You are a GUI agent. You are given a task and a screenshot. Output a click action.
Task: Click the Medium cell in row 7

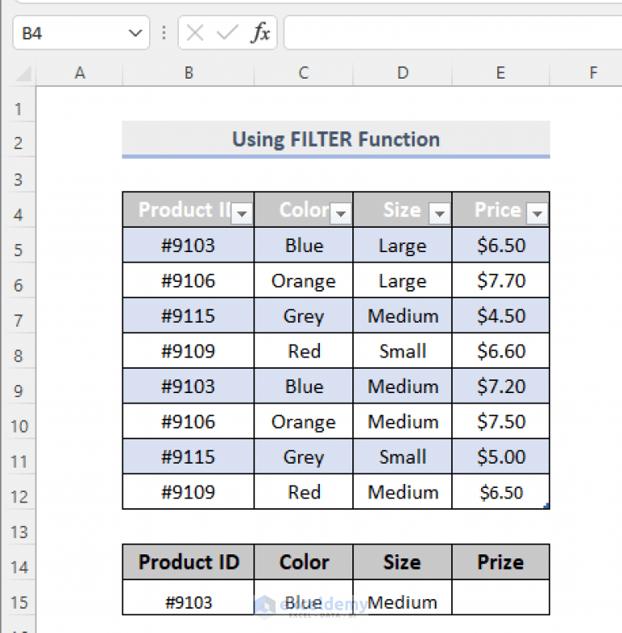point(403,316)
